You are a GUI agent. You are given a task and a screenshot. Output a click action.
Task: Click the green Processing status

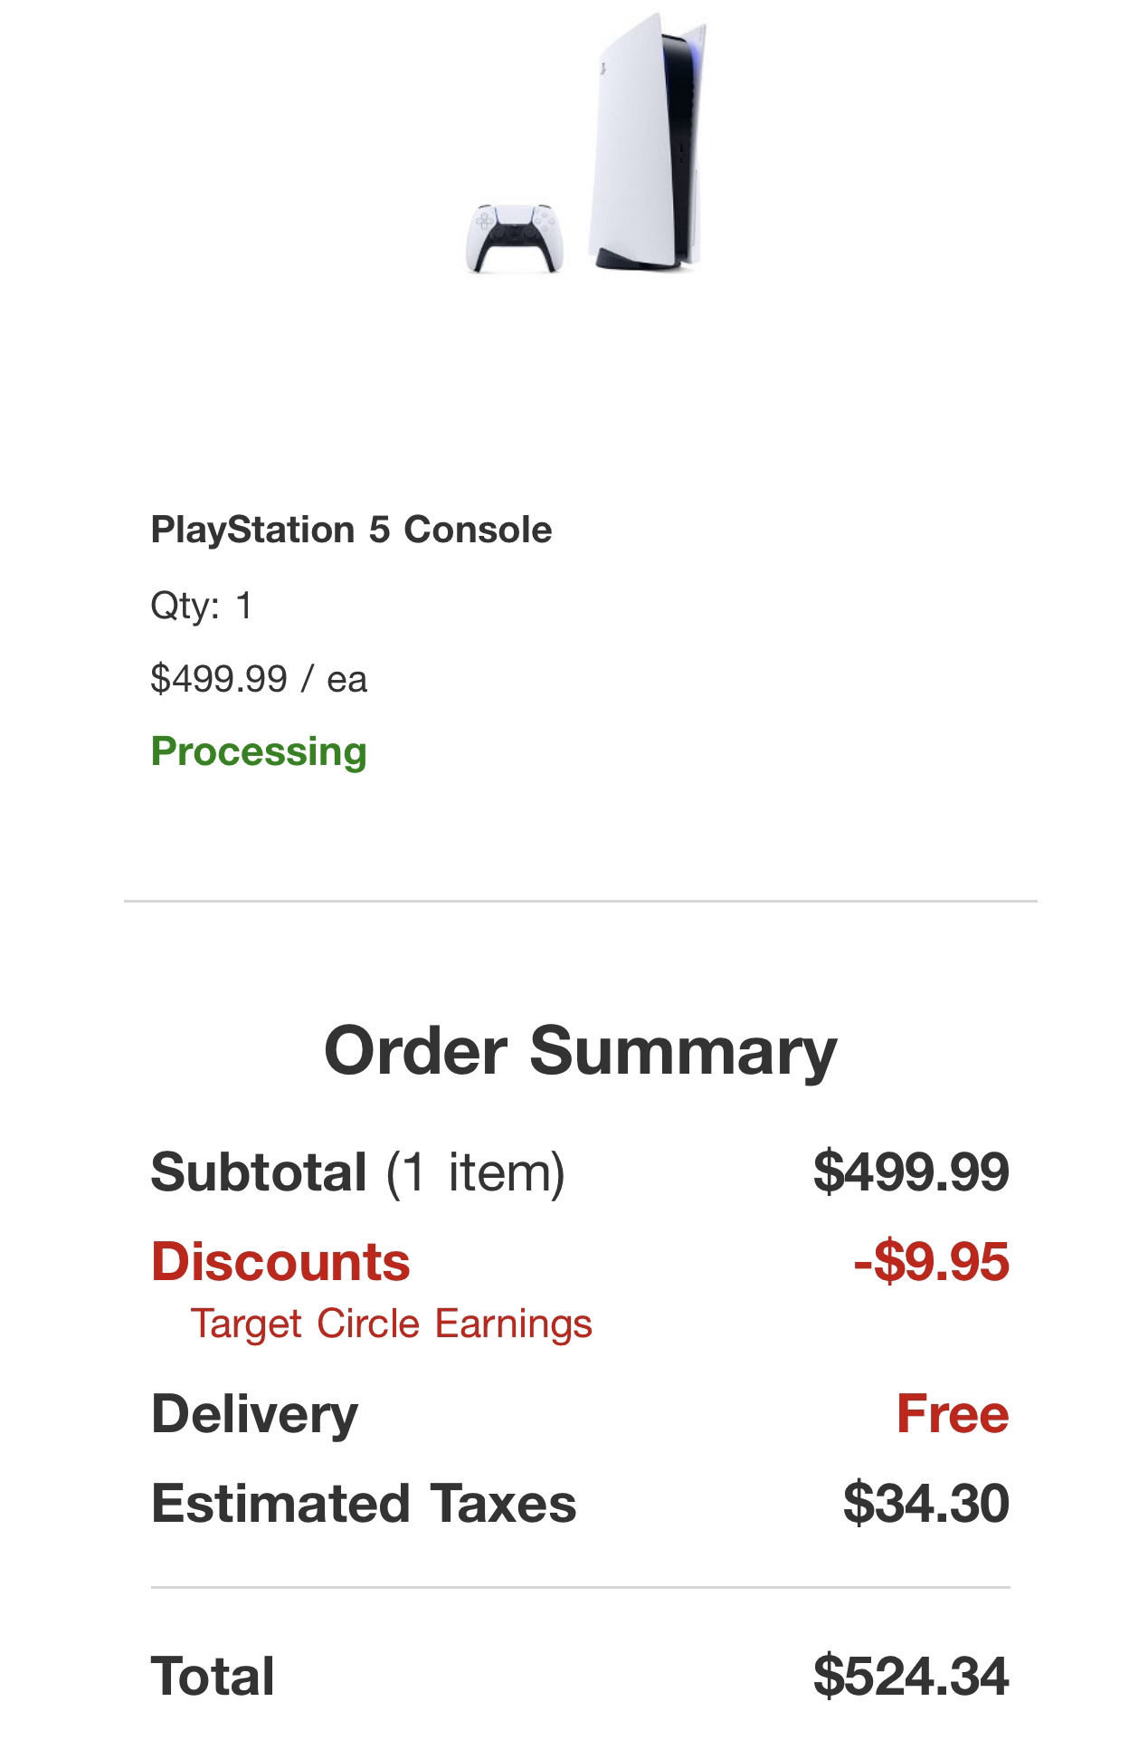coord(259,751)
